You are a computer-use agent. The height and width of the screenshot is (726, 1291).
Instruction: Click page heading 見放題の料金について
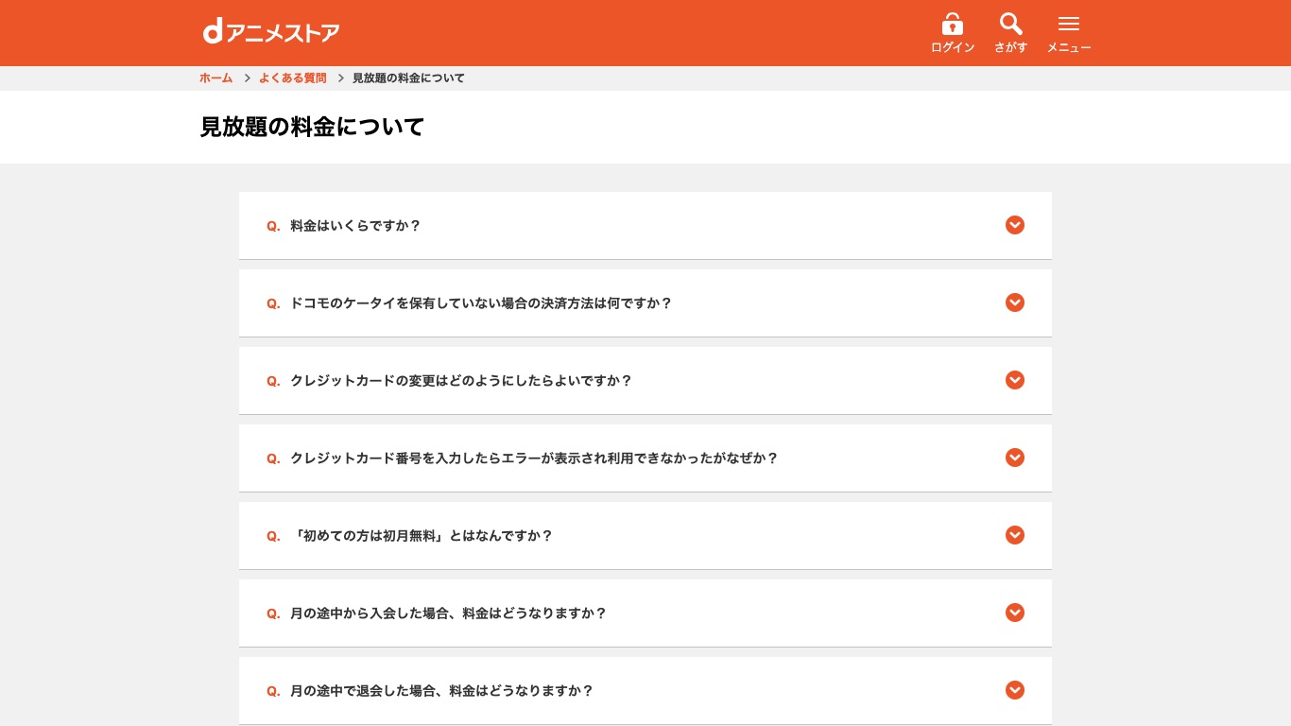[313, 127]
